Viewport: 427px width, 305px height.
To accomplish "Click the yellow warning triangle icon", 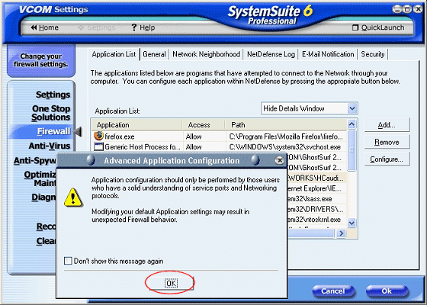I will pos(72,197).
